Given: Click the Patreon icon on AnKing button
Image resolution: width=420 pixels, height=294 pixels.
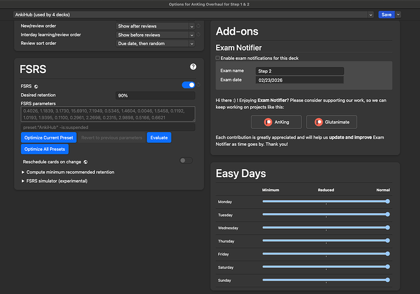Looking at the screenshot, I should coord(268,122).
